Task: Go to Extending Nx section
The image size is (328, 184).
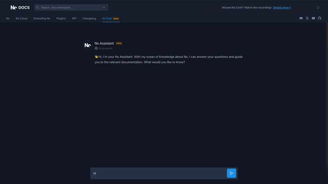Action: coord(42,18)
